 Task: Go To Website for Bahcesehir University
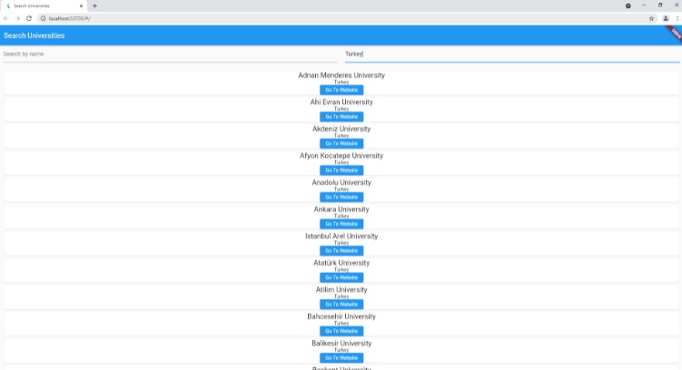click(x=341, y=331)
